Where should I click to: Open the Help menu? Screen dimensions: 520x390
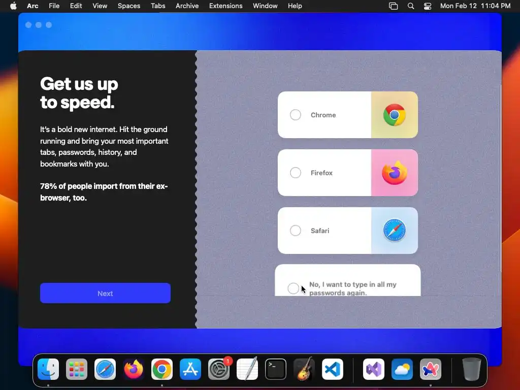(x=295, y=6)
